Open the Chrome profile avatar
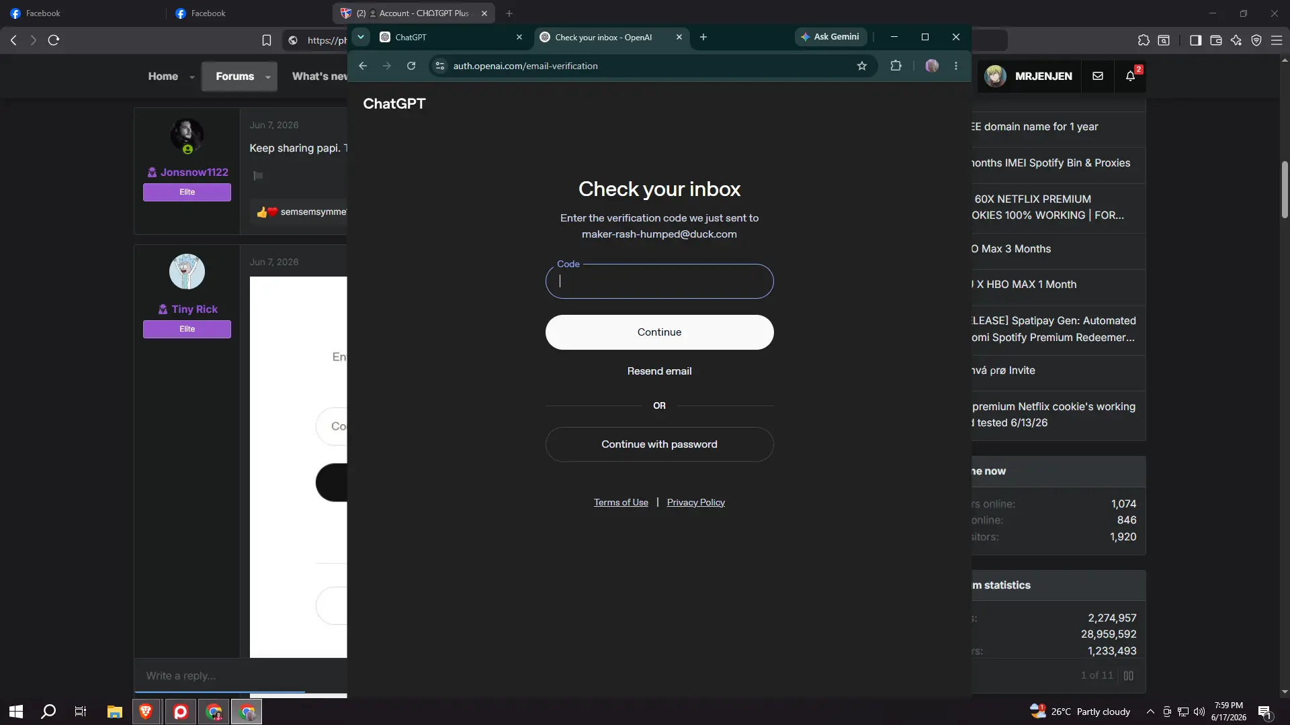 tap(932, 66)
